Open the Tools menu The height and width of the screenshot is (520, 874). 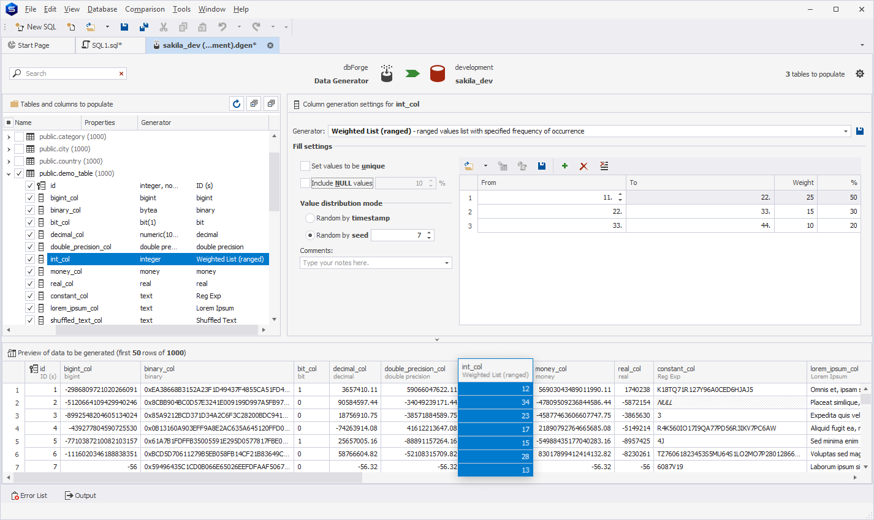[181, 9]
